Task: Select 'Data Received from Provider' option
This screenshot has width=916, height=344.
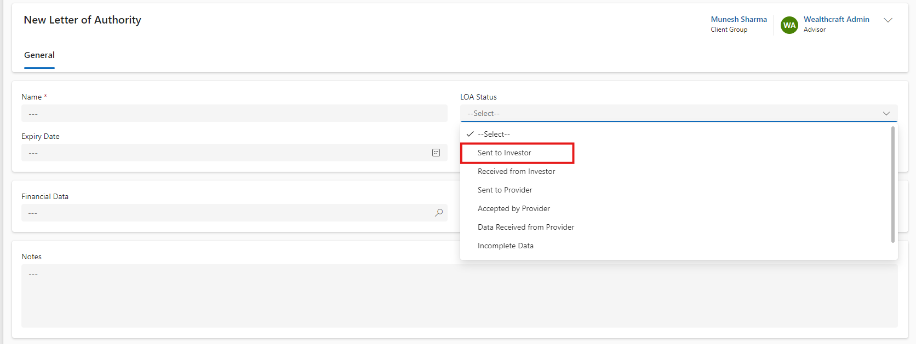Action: pyautogui.click(x=525, y=227)
